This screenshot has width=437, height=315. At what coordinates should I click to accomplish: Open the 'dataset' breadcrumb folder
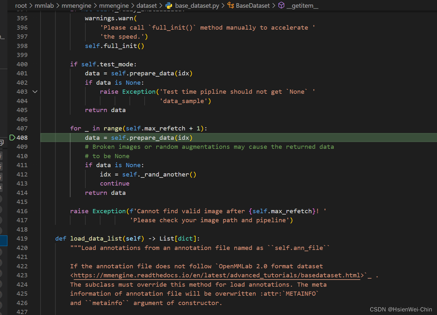[147, 5]
